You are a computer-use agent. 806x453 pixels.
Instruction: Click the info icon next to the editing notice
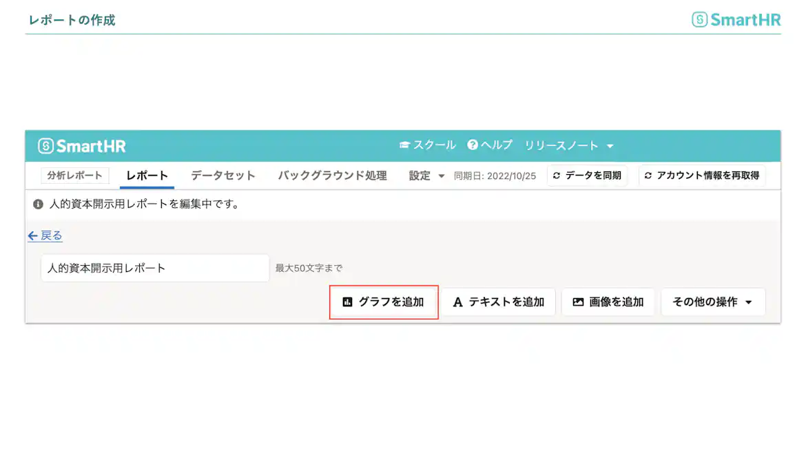[37, 204]
